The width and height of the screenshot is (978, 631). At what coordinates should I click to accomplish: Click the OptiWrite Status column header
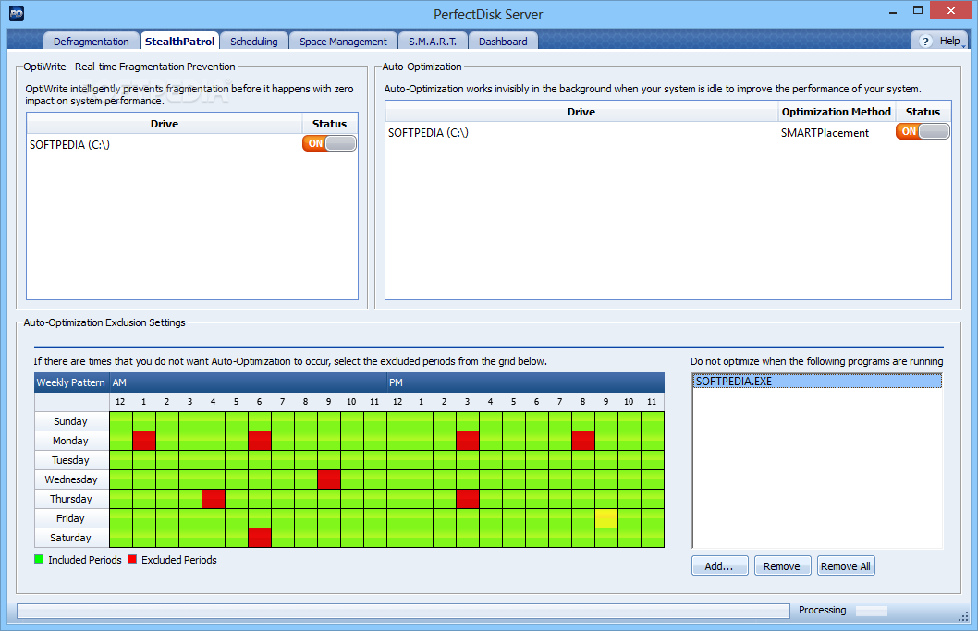329,124
